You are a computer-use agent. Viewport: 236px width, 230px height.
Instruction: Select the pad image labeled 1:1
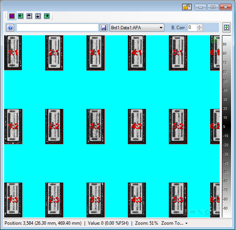tap(13, 53)
